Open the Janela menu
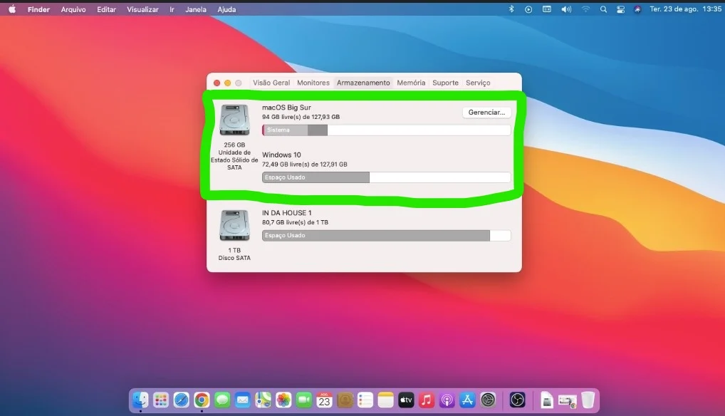Image resolution: width=725 pixels, height=416 pixels. pyautogui.click(x=196, y=9)
